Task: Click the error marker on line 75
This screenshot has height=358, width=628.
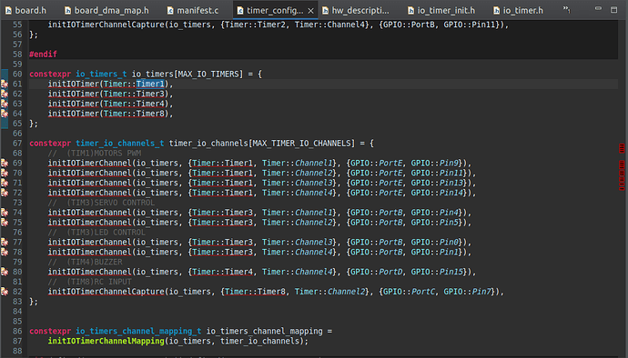Action: click(5, 223)
